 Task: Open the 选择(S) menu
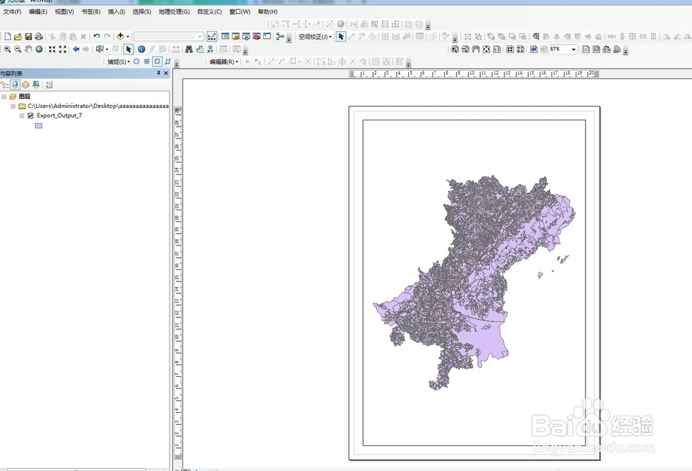(142, 12)
